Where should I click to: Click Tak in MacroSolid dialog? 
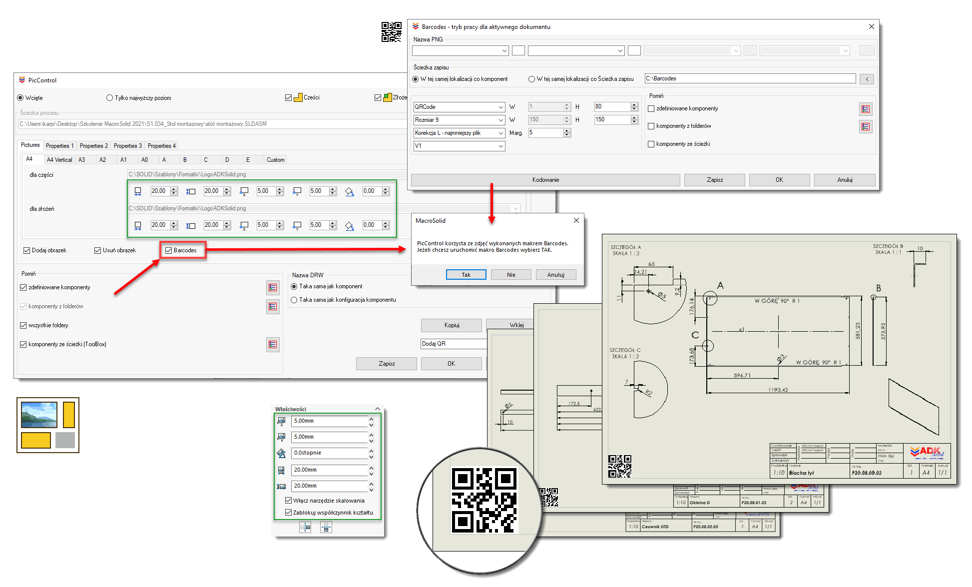[x=466, y=275]
